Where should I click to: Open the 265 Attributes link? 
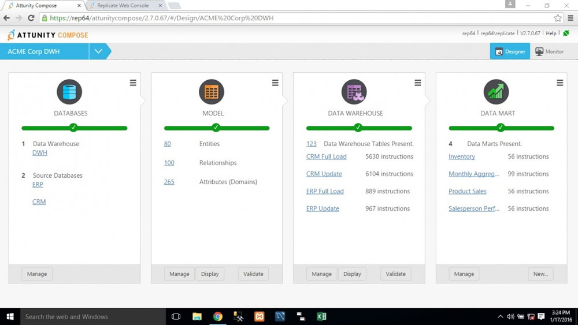pos(169,182)
